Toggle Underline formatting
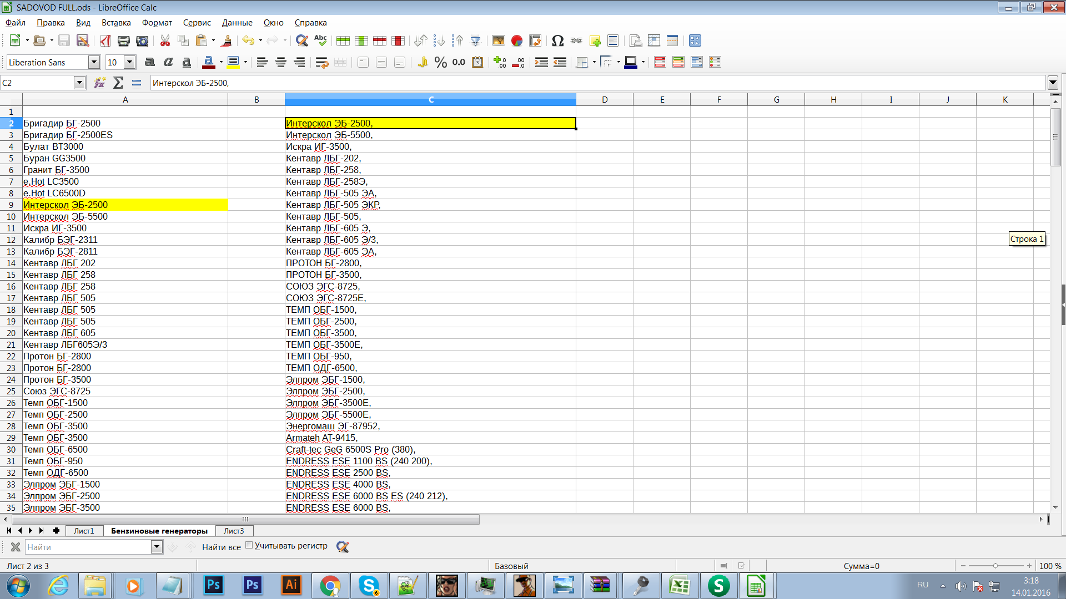 coord(187,62)
